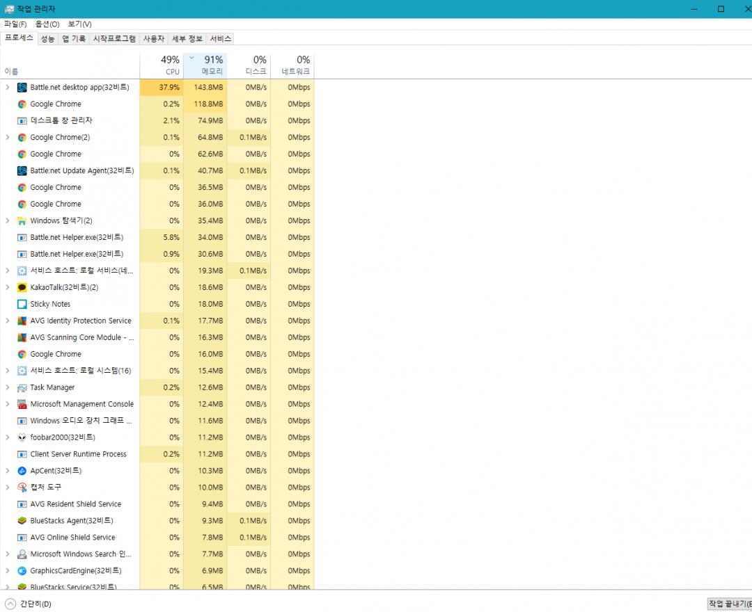
Task: Click the Microsoft Management Console icon
Action: [x=22, y=404]
